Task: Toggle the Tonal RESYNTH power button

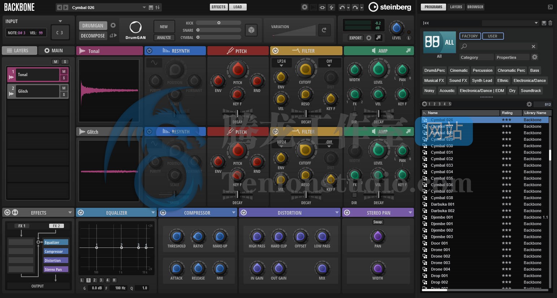Action: pos(150,51)
